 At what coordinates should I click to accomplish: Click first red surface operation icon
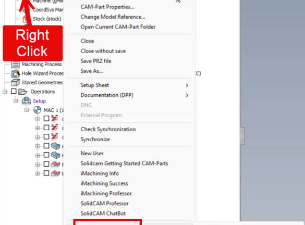[x=55, y=164]
